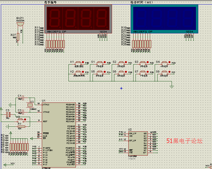Image resolution: width=212 pixels, height=169 pixels.
Task: Toggle the S6 red latch actuator dot
Action: click(126, 72)
